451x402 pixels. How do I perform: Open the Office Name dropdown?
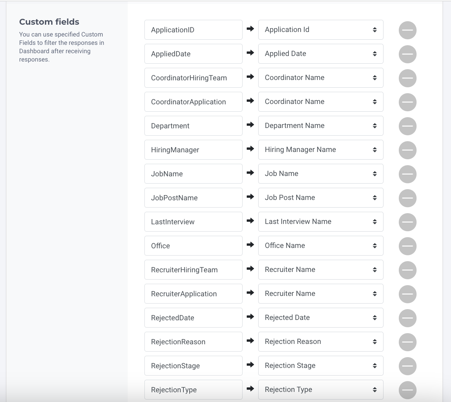point(321,246)
